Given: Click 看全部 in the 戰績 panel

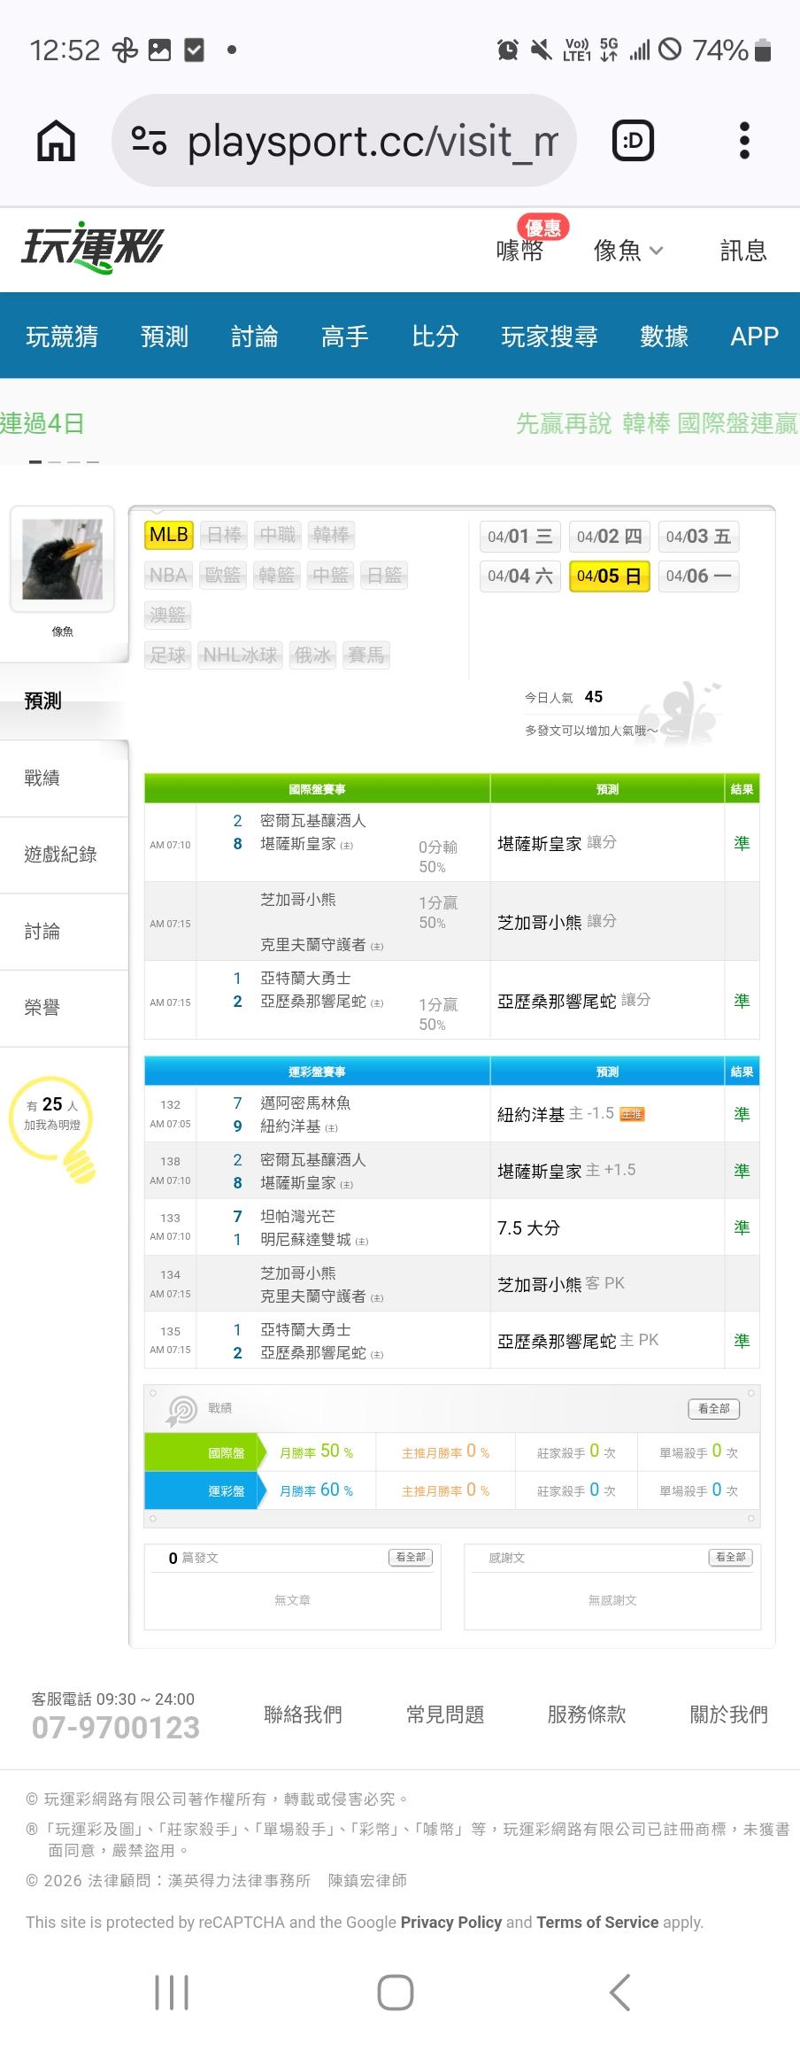Looking at the screenshot, I should point(713,1408).
